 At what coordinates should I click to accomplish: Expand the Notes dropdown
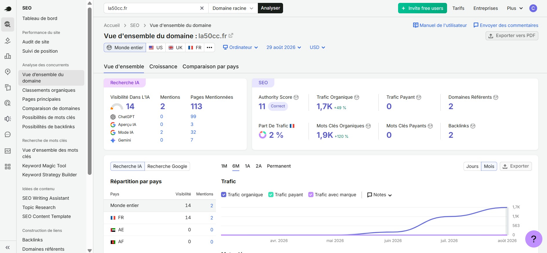tap(380, 195)
